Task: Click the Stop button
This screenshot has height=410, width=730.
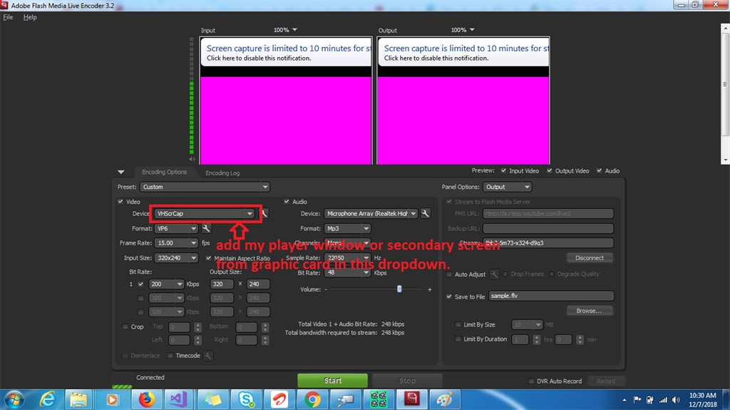Action: pos(407,381)
